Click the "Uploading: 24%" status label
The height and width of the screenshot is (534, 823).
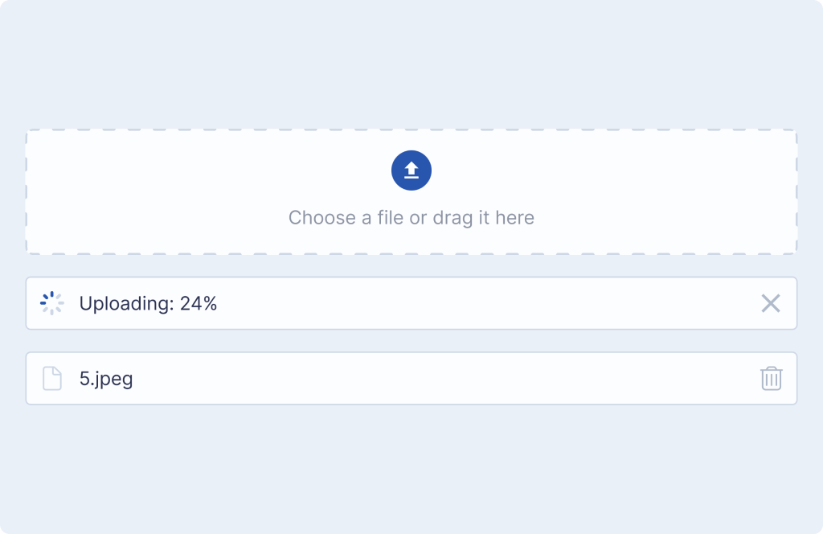(x=148, y=304)
